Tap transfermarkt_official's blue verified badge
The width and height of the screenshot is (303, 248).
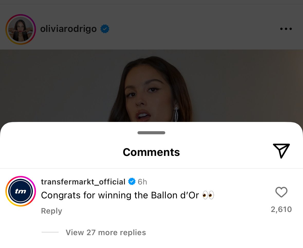tap(132, 181)
